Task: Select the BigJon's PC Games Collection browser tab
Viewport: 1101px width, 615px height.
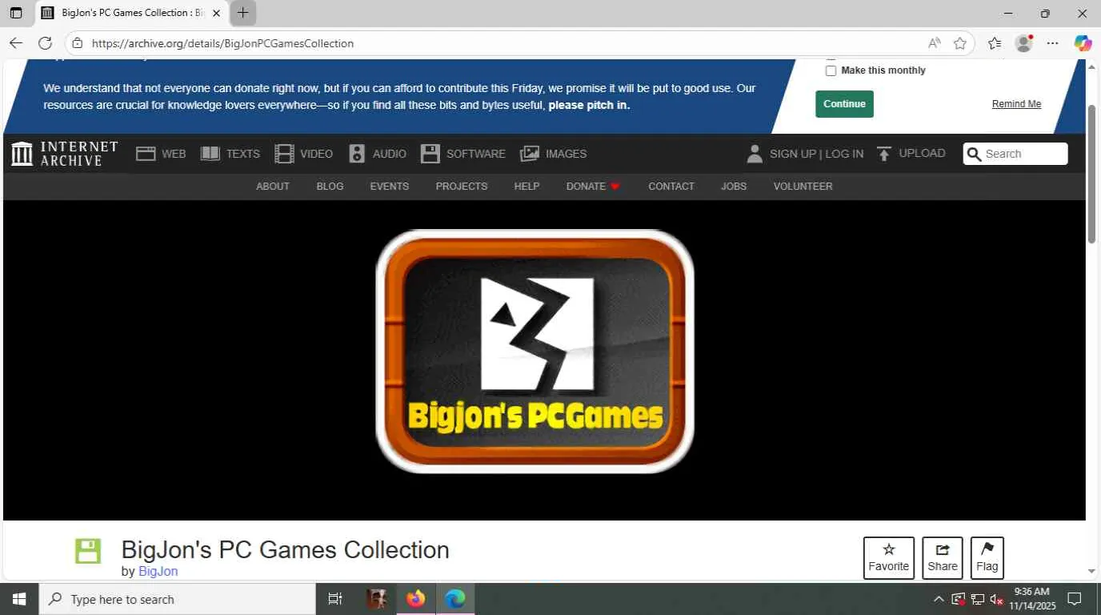Action: pos(132,13)
